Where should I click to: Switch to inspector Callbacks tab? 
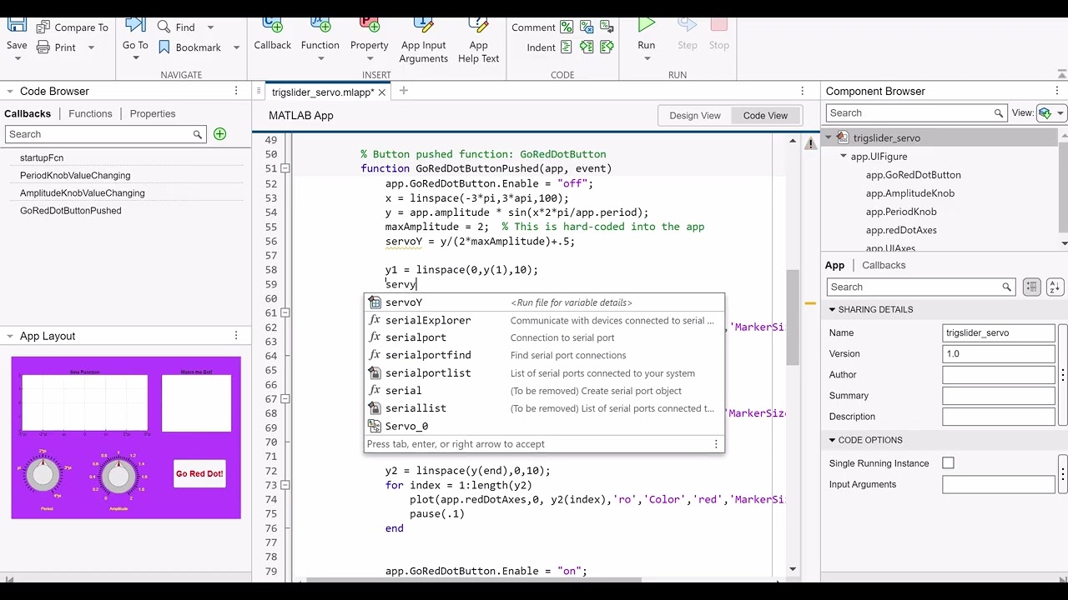pyautogui.click(x=884, y=265)
